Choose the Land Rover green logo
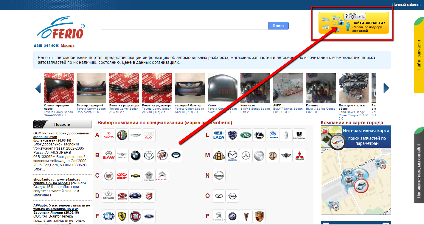The image size is (424, 225). tap(246, 135)
